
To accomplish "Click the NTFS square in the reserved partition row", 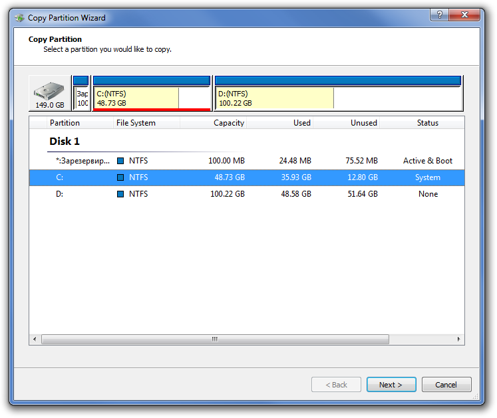I will 120,161.
